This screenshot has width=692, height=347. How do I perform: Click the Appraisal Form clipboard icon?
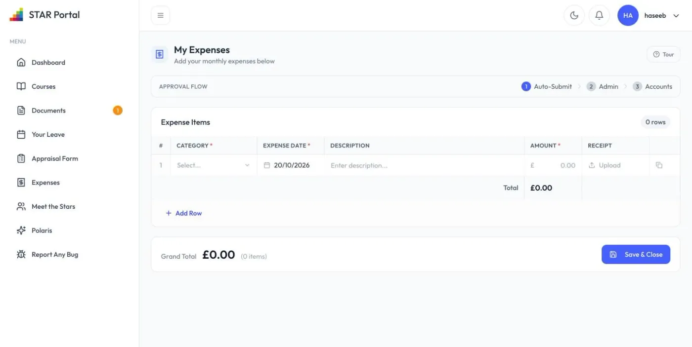pyautogui.click(x=21, y=158)
